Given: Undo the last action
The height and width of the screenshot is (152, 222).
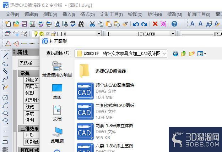Looking at the screenshot, I should [136, 24].
